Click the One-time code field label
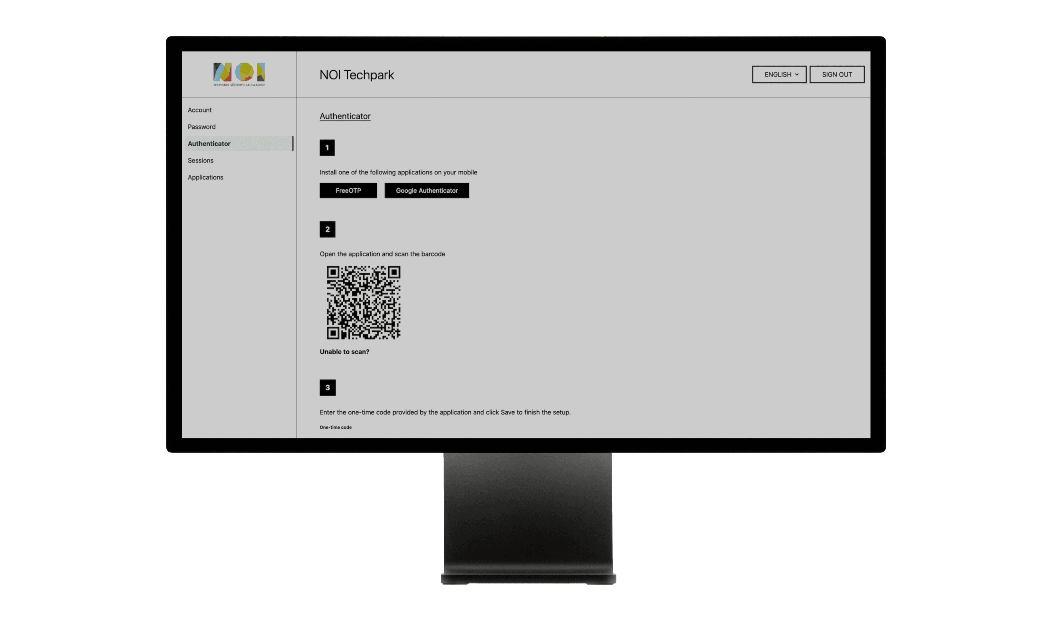Screen dimensions: 1052x621 [x=335, y=427]
